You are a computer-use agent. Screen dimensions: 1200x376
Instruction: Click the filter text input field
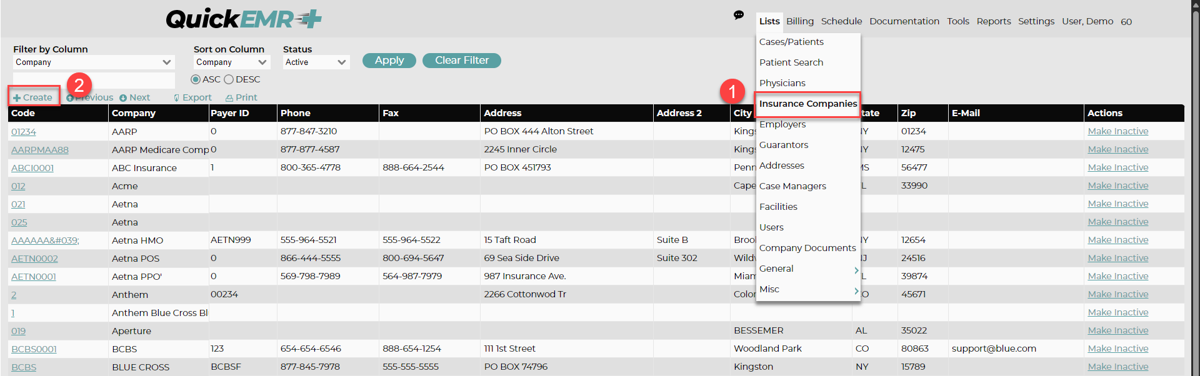point(94,80)
